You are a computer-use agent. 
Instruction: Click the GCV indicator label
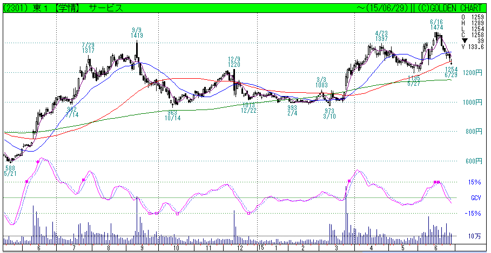476,198
